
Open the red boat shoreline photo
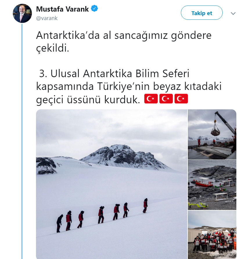click(x=212, y=185)
